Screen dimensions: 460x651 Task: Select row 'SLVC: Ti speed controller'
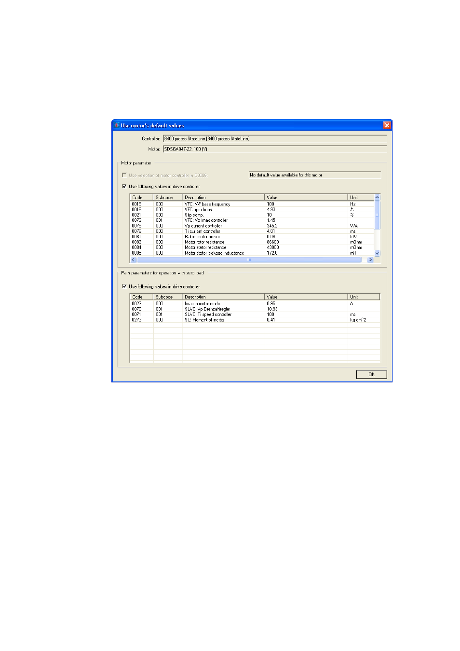pyautogui.click(x=255, y=314)
